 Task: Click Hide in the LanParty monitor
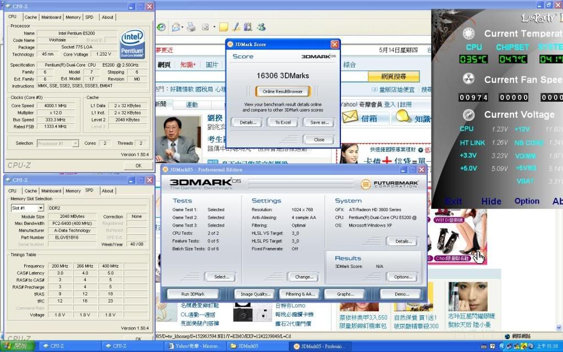tap(491, 201)
